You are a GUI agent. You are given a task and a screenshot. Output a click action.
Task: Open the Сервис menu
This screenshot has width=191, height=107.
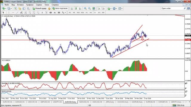pos(39,5)
